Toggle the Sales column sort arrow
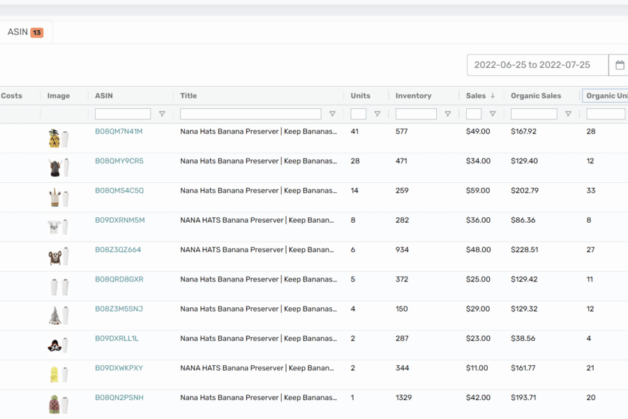Image resolution: width=628 pixels, height=419 pixels. [493, 96]
